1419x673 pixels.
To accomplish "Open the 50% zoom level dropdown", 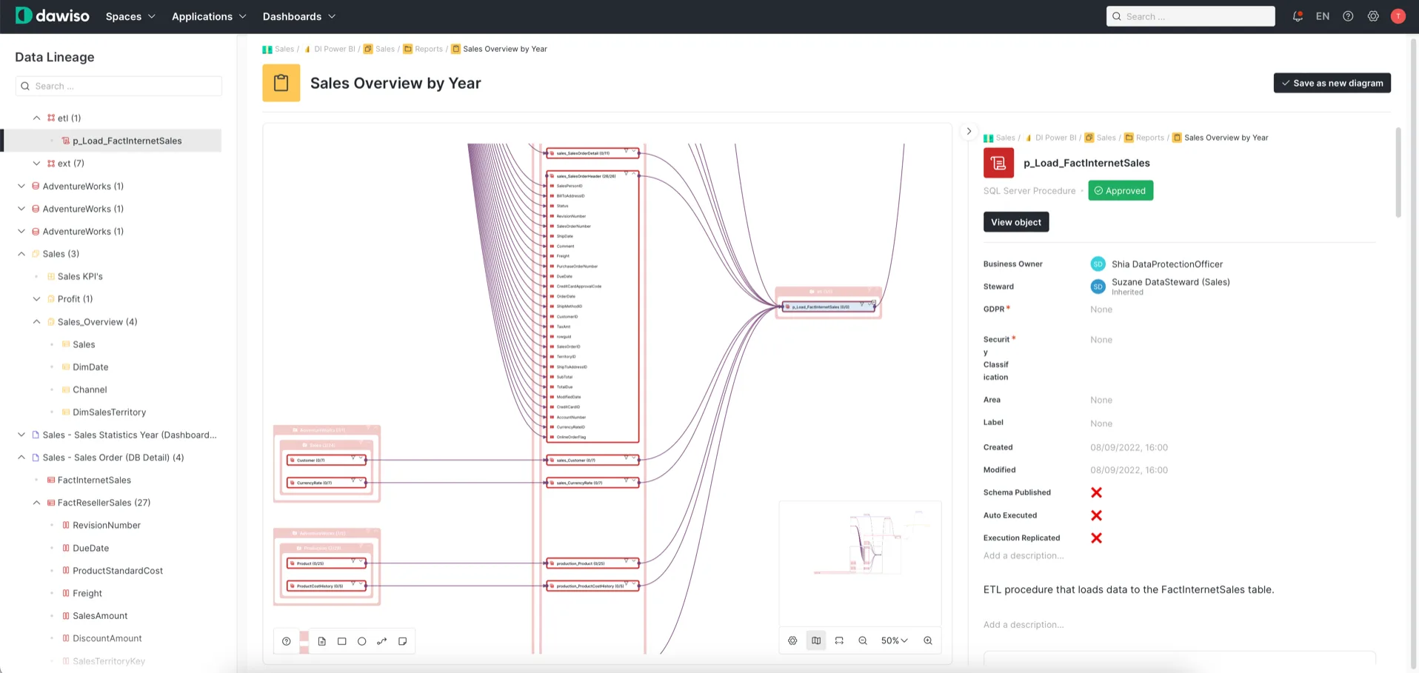I will (894, 640).
